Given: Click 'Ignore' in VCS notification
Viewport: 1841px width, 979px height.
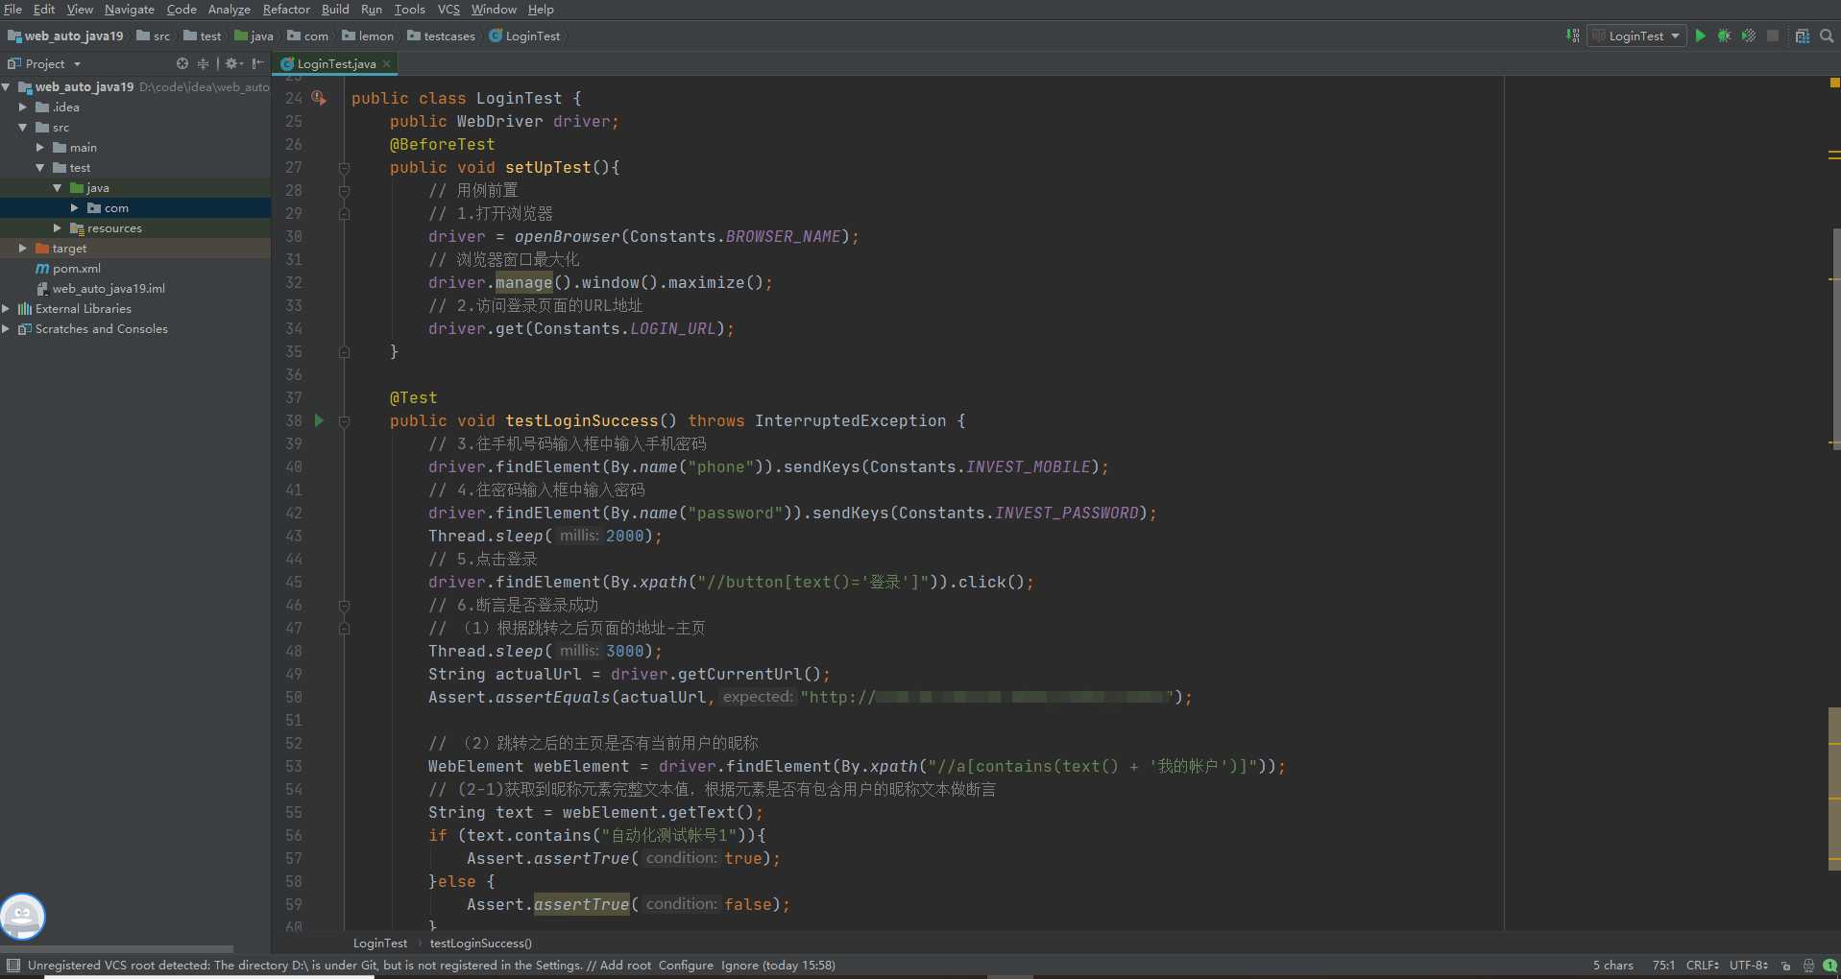Looking at the screenshot, I should (x=739, y=966).
